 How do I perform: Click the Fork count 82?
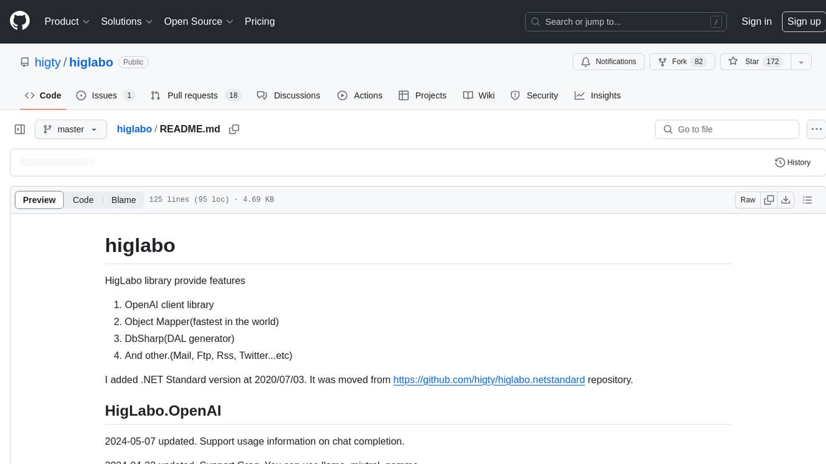tap(698, 61)
